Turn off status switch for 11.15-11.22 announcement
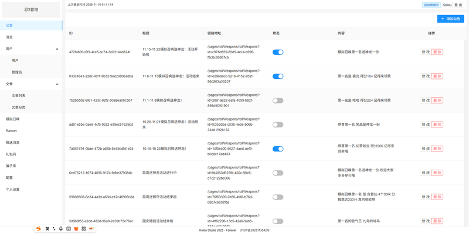 tap(278, 52)
